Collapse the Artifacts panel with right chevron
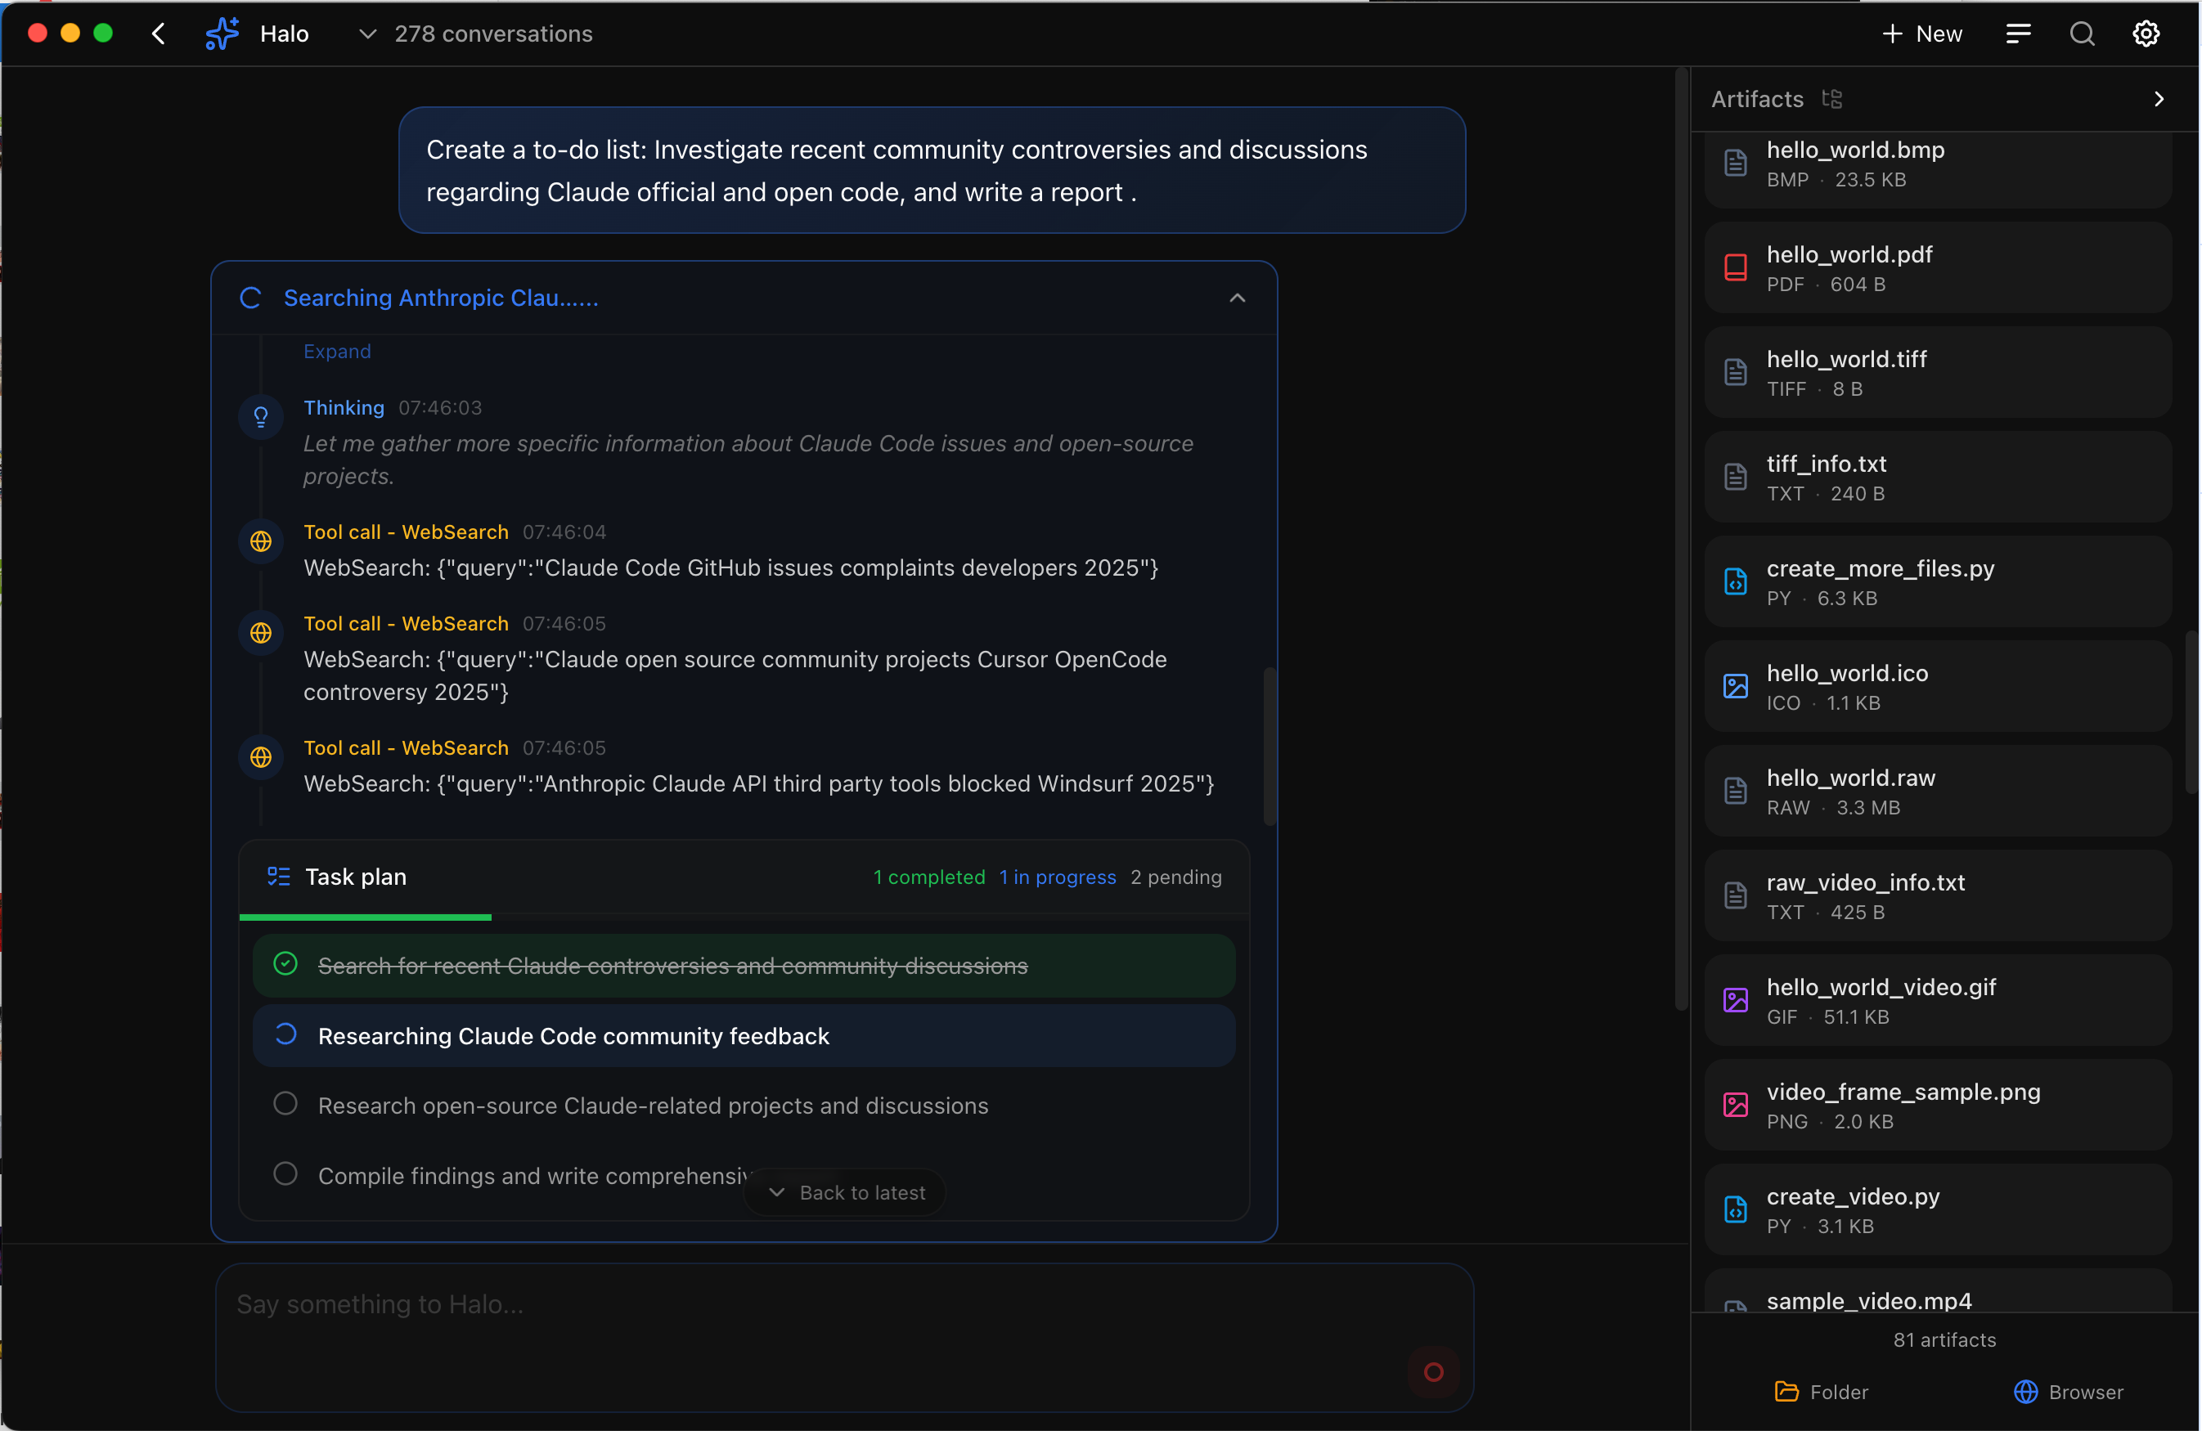This screenshot has height=1431, width=2202. coord(2159,99)
